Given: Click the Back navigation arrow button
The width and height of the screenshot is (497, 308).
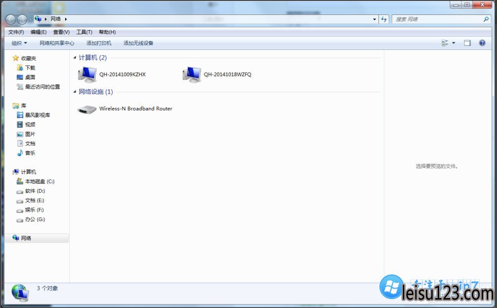Looking at the screenshot, I should 10,19.
